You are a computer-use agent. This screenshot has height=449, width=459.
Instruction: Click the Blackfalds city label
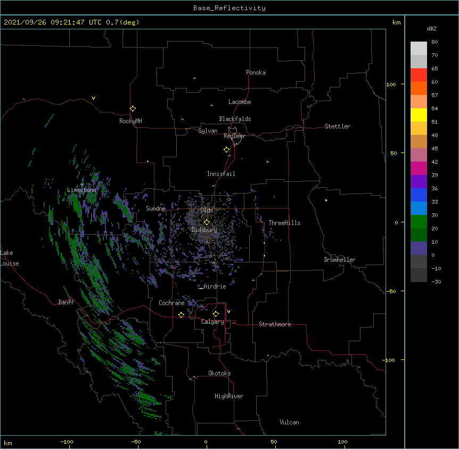[235, 119]
